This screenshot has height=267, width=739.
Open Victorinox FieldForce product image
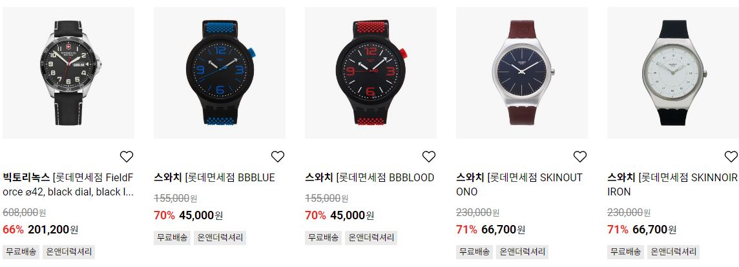pyautogui.click(x=68, y=72)
